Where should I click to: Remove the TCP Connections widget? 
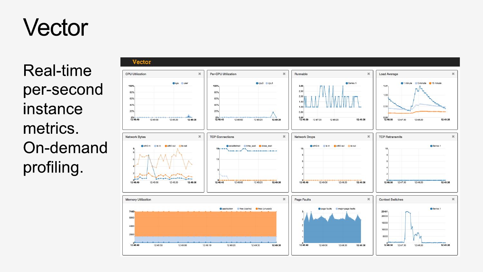(284, 137)
